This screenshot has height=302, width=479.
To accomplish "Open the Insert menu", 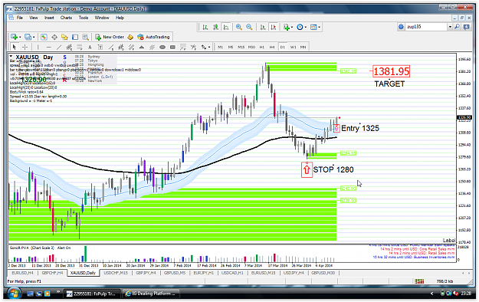I will 49,18.
